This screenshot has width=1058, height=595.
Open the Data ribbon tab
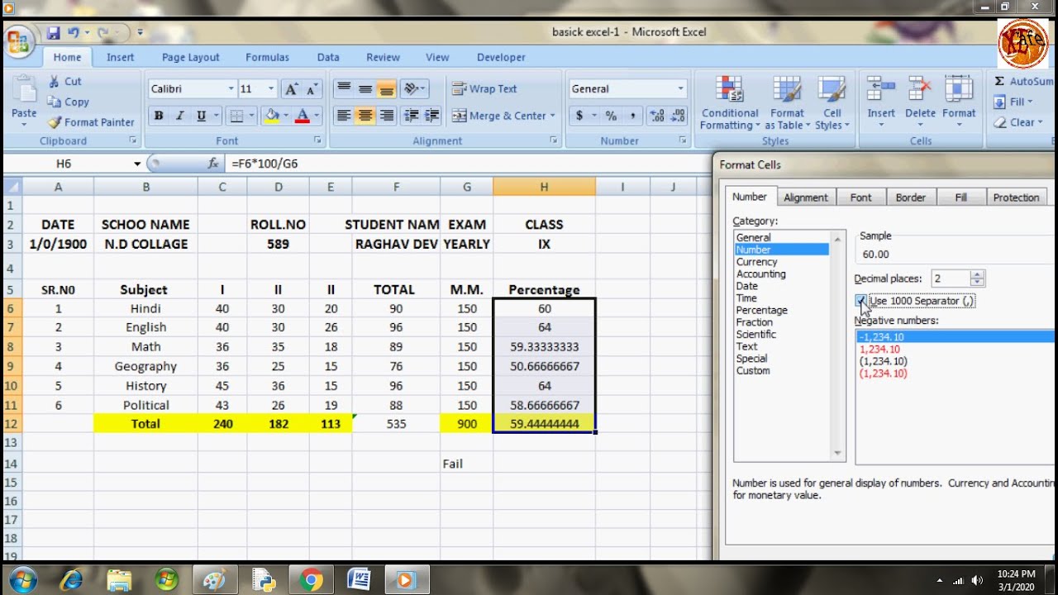point(328,57)
